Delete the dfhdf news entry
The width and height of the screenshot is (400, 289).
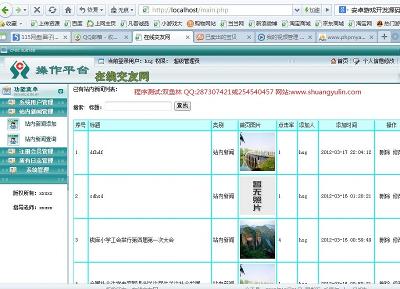(384, 152)
